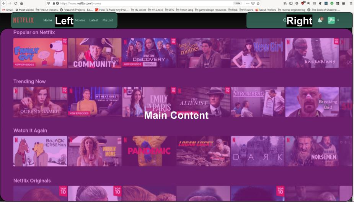This screenshot has width=354, height=202.
Task: Select The Queen's Gambit thumbnail
Action: point(40,102)
